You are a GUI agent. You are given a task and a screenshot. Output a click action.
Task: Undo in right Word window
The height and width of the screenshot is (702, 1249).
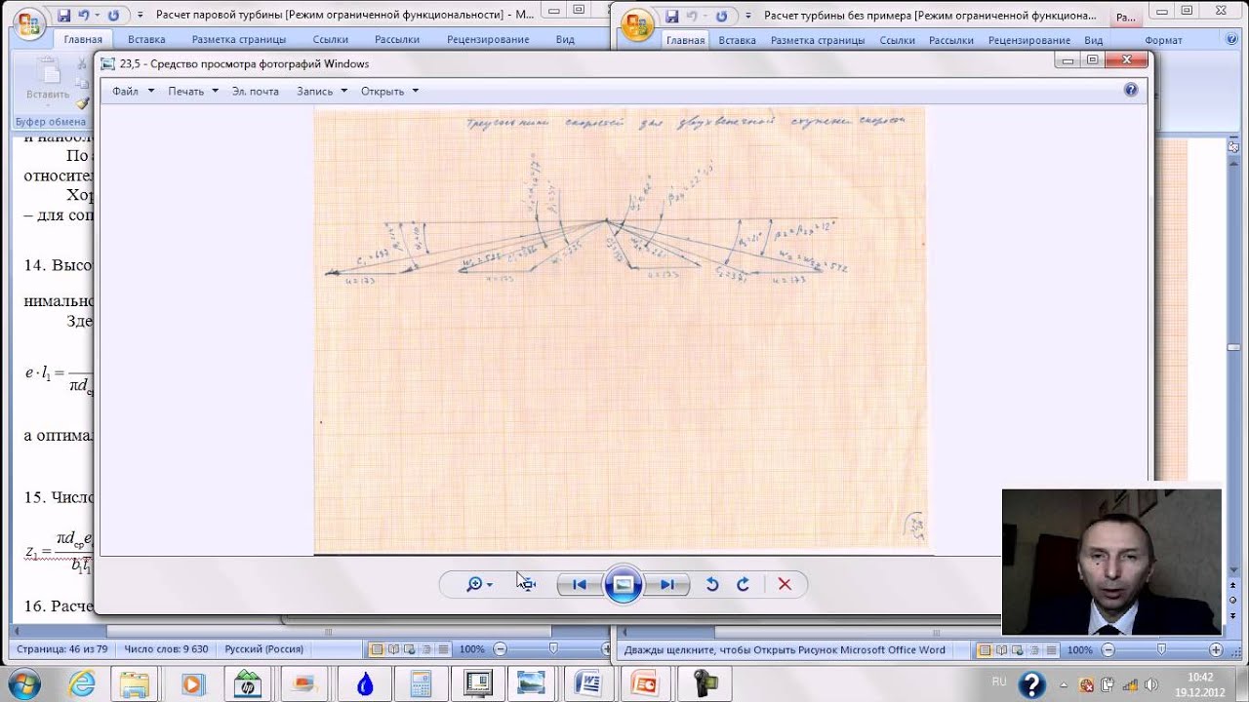click(x=692, y=16)
